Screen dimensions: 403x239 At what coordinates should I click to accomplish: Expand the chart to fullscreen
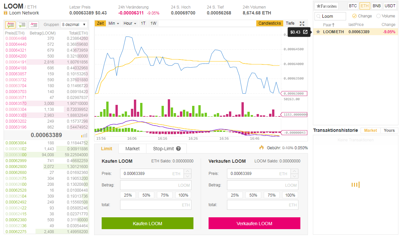(302, 23)
